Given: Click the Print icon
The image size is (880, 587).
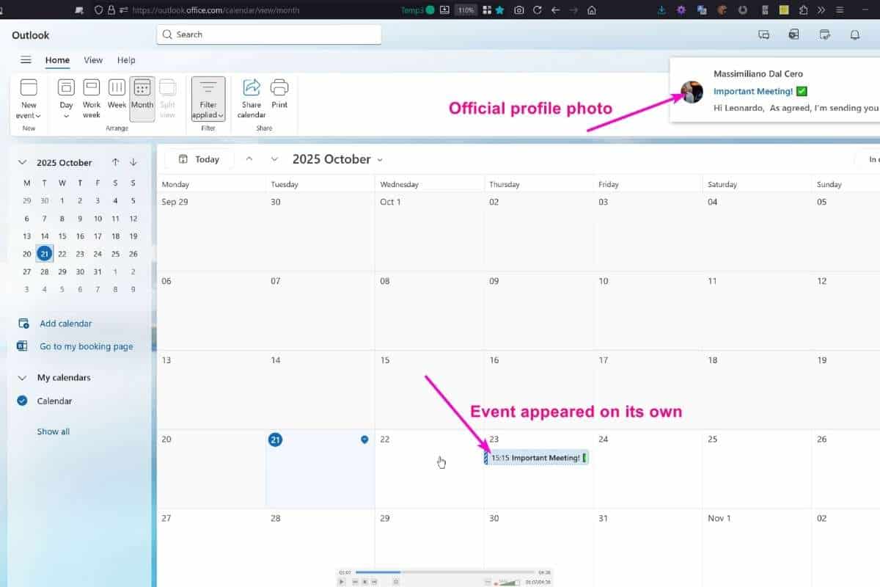Looking at the screenshot, I should pos(279,88).
